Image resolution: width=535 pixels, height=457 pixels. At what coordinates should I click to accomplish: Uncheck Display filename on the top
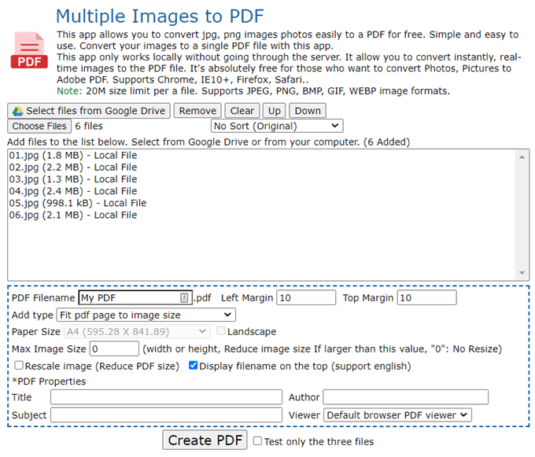point(193,365)
